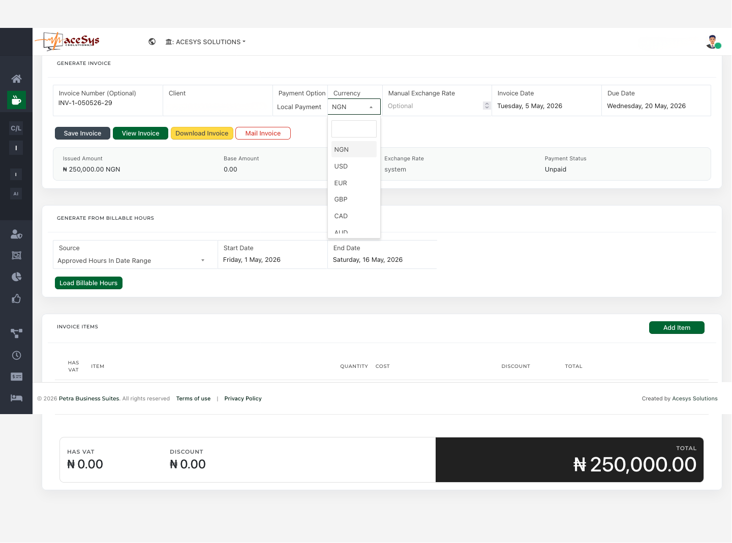Click the globe icon in header

point(152,42)
